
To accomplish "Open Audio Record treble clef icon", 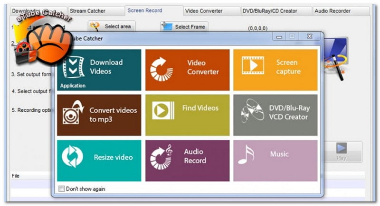I will 161,157.
